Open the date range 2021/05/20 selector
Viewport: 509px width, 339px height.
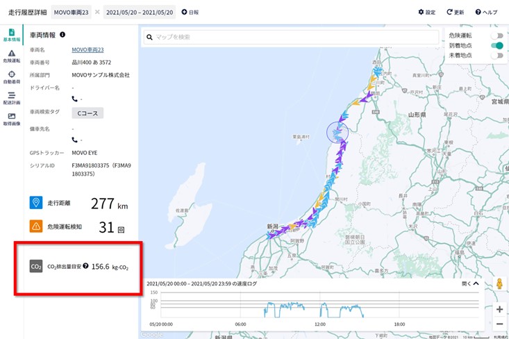[x=140, y=13]
